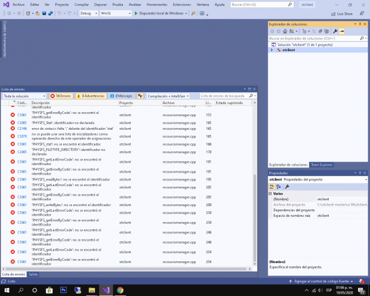Click the Categorized view icon in Propiedades
This screenshot has width=370, height=296.
pyautogui.click(x=272, y=187)
